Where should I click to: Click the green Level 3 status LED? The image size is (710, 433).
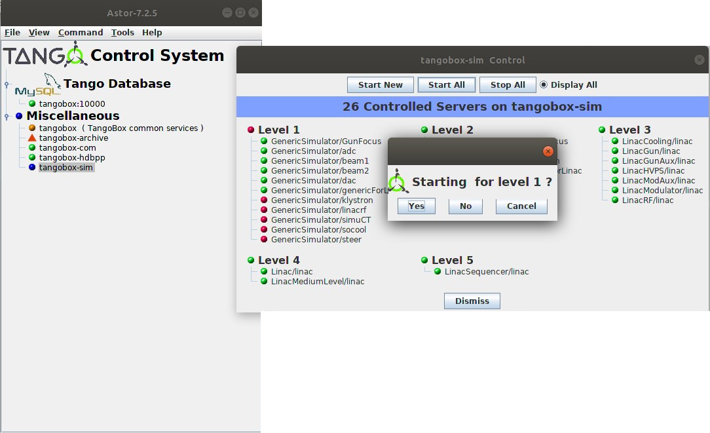coord(602,130)
